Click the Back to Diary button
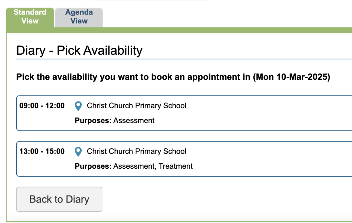 click(x=59, y=199)
